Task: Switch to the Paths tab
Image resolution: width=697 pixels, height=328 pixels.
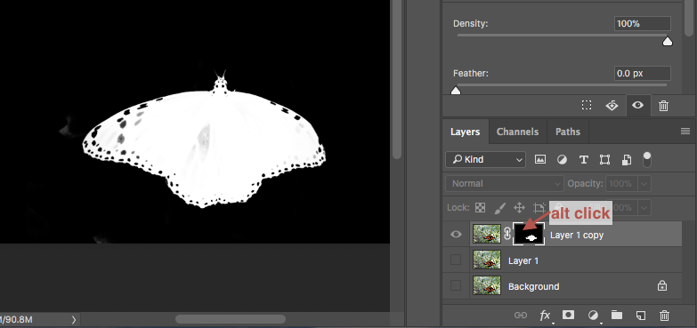Action: [x=568, y=132]
